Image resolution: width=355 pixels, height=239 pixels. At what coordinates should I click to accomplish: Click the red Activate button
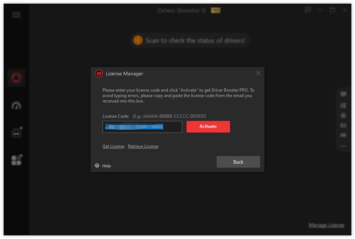[x=208, y=126]
